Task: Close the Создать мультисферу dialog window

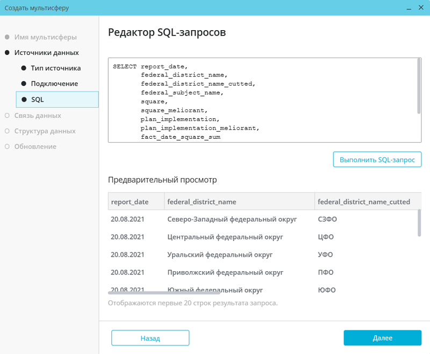Action: pos(418,8)
